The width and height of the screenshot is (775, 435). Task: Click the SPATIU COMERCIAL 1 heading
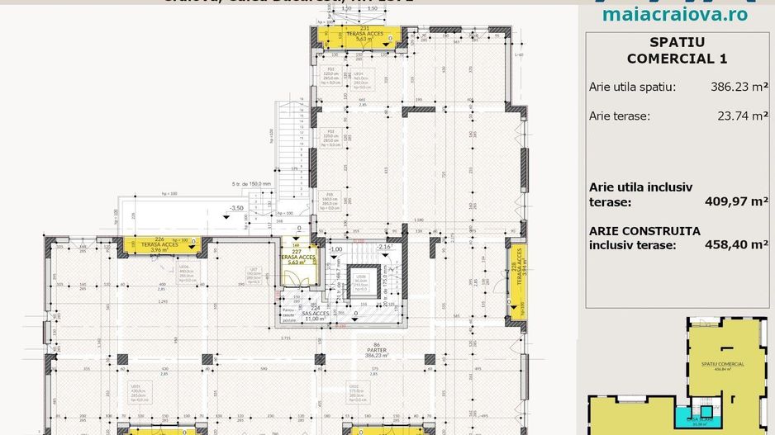677,51
